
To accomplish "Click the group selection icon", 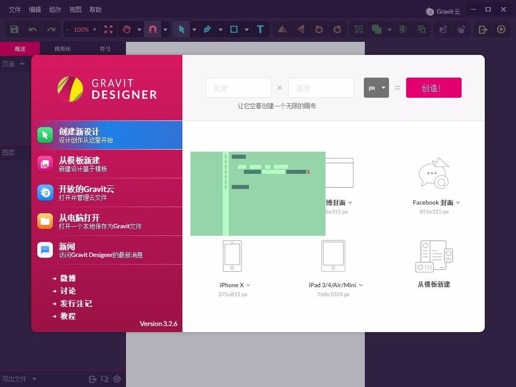I will [x=359, y=29].
